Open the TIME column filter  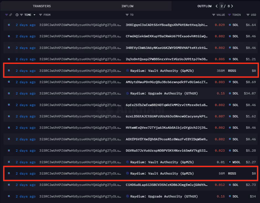point(21,15)
